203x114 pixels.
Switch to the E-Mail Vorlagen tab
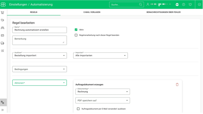92,12
